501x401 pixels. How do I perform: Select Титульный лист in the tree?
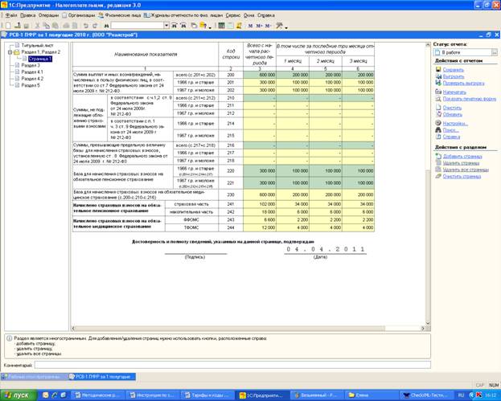[x=37, y=45]
